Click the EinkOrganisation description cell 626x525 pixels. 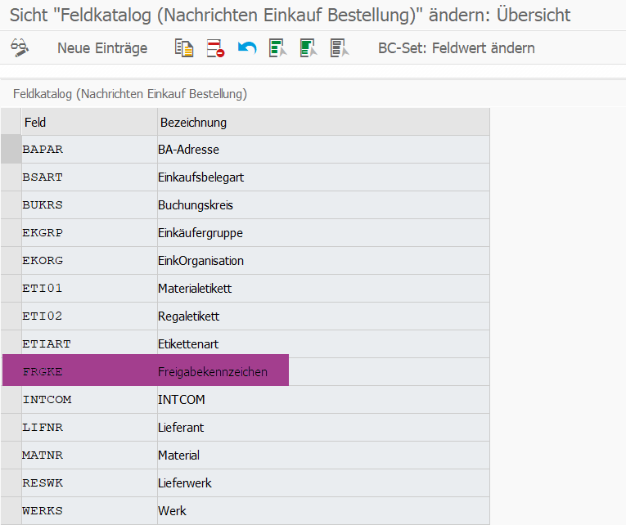tap(323, 261)
